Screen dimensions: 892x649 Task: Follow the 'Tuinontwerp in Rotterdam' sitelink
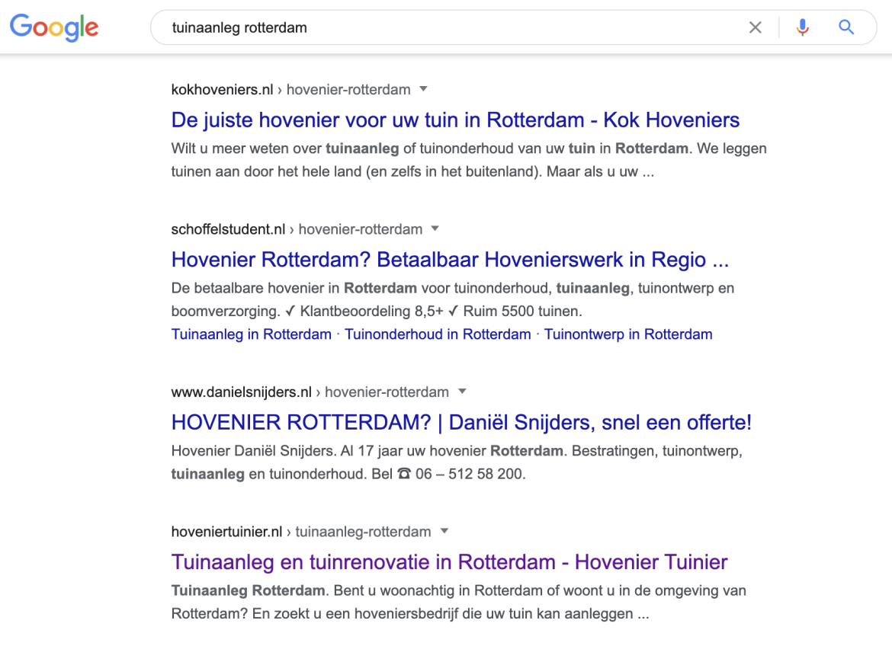tap(628, 334)
